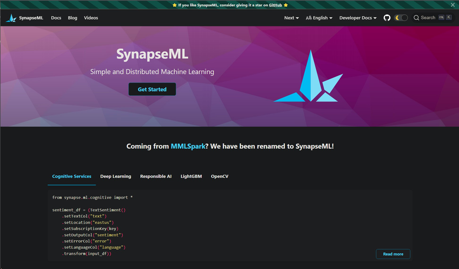The width and height of the screenshot is (459, 269).
Task: Click the 'sentiment_df = (TextSentiment()' line
Action: [x=89, y=210]
